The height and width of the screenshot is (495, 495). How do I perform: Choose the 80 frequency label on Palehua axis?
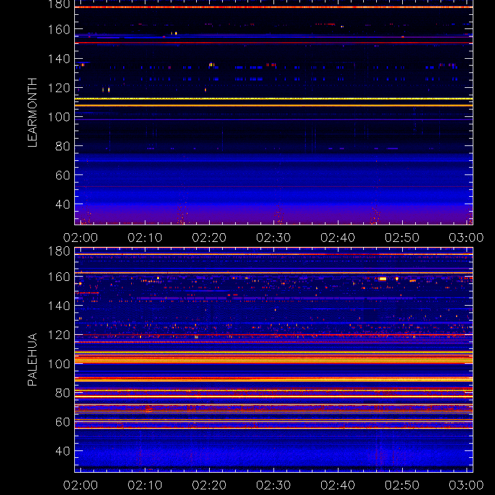click(63, 393)
